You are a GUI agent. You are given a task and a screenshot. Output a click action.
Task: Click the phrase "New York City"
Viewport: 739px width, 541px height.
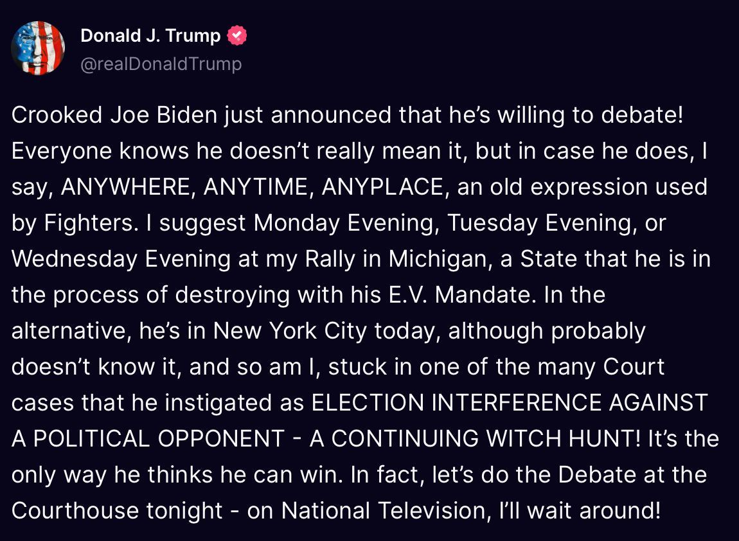point(290,331)
